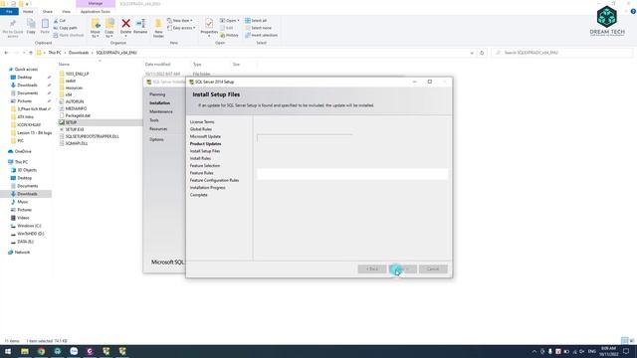This screenshot has width=637, height=358.
Task: Select Maintenance in SQL Installation Center
Action: point(161,111)
